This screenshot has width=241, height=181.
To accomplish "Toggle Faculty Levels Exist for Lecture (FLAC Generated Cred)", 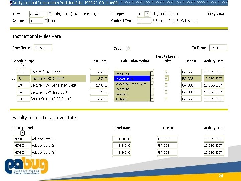I will click(x=166, y=85).
